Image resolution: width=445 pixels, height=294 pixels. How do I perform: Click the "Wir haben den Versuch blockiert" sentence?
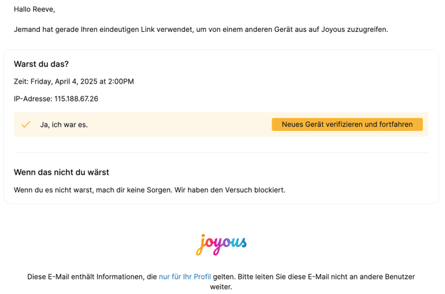[x=230, y=190]
